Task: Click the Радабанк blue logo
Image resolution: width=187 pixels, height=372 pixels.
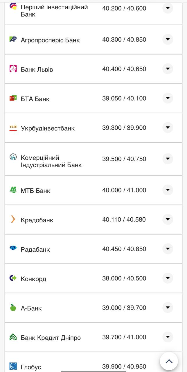Action: coord(13,248)
